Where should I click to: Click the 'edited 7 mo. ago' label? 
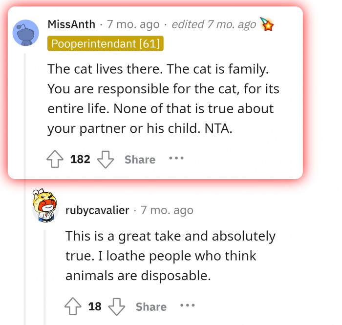[x=214, y=24]
